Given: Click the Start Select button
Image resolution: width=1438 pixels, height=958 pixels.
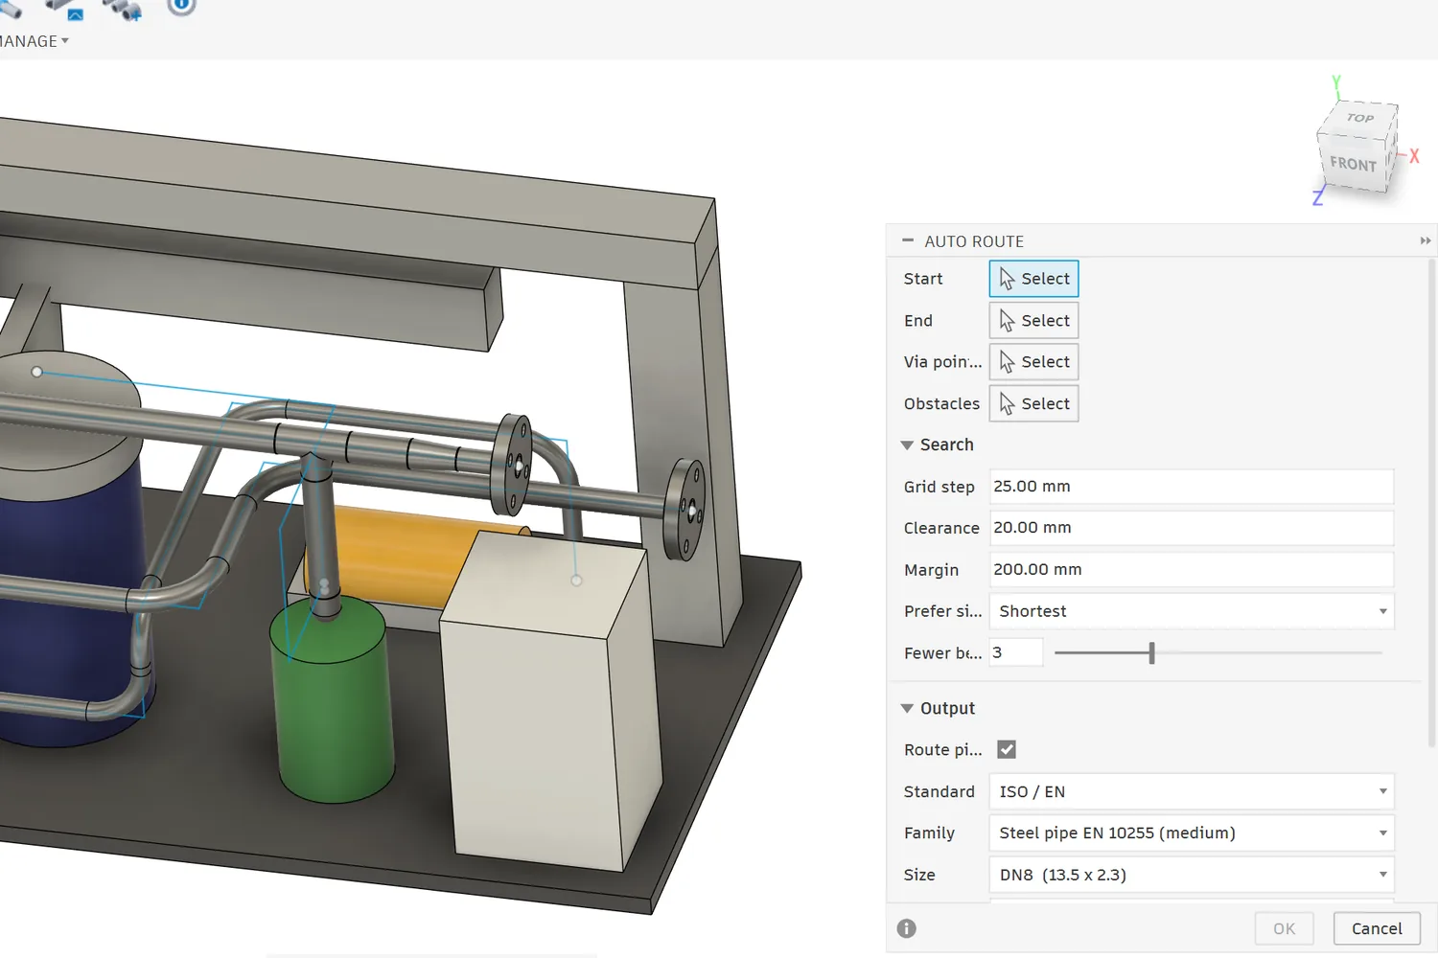Looking at the screenshot, I should 1033,279.
